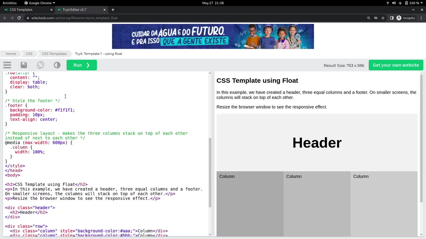Image resolution: width=426 pixels, height=239 pixels.
Task: Select the Tryit: Template 1 breadcrumb
Action: coord(99,53)
